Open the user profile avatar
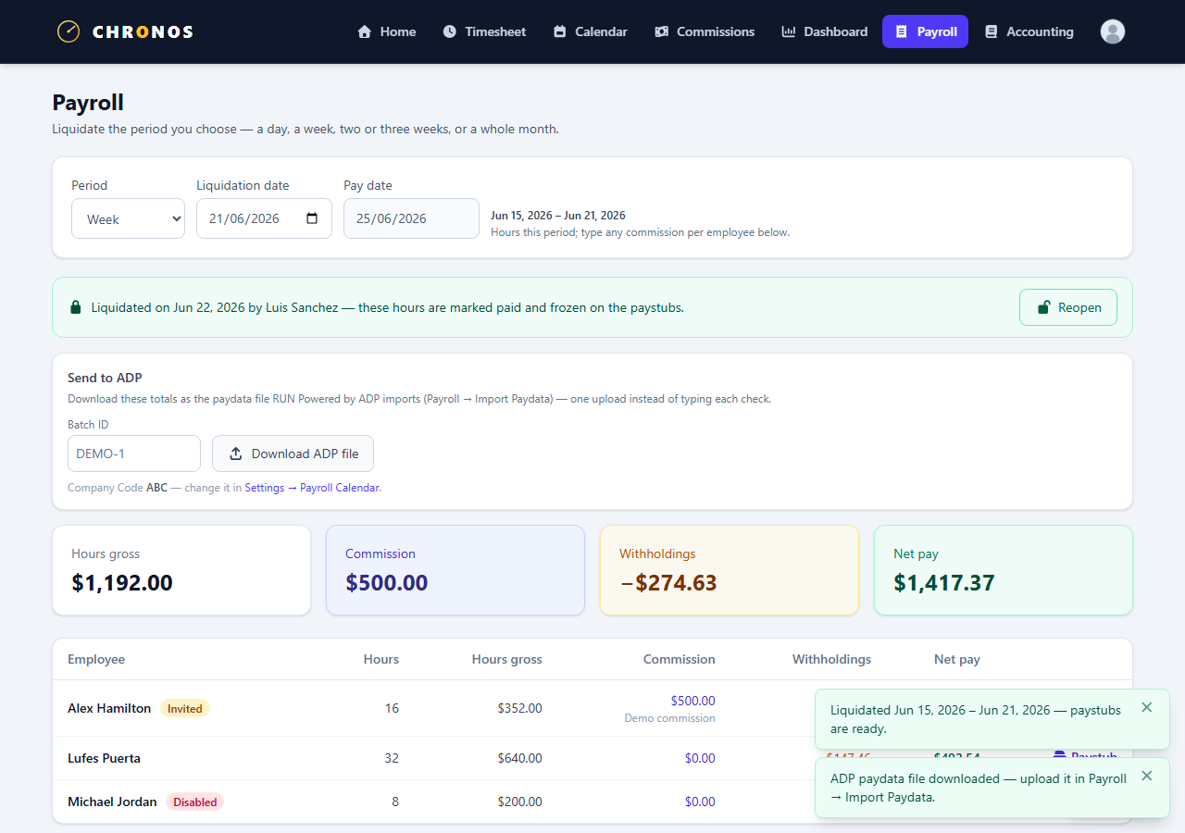The image size is (1185, 833). tap(1113, 31)
